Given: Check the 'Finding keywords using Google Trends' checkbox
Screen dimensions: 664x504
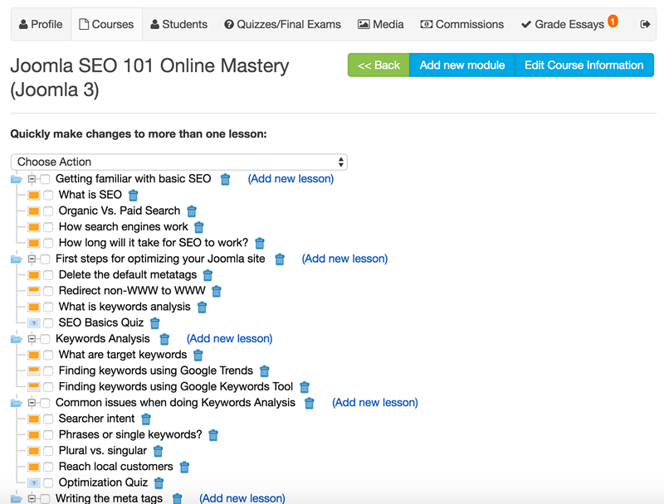Looking at the screenshot, I should 48,371.
